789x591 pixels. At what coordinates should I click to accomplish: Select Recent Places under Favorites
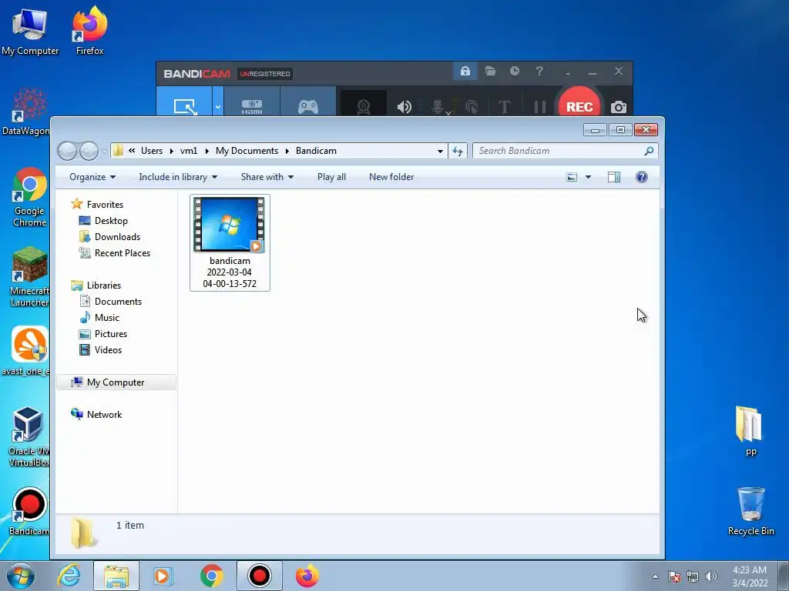(x=123, y=252)
